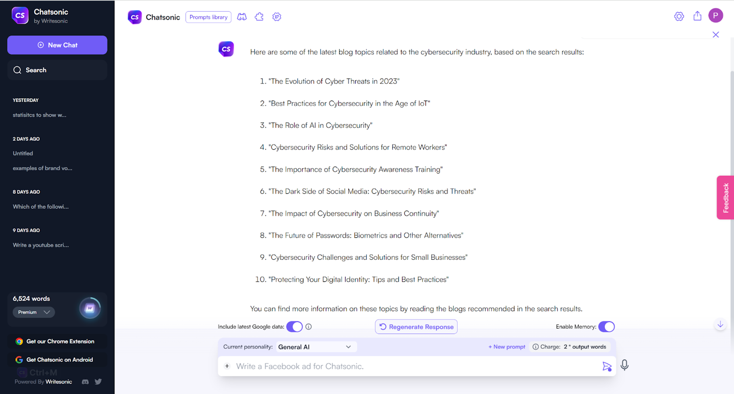
Task: Click the browser extension puzzle icon
Action: tap(259, 17)
